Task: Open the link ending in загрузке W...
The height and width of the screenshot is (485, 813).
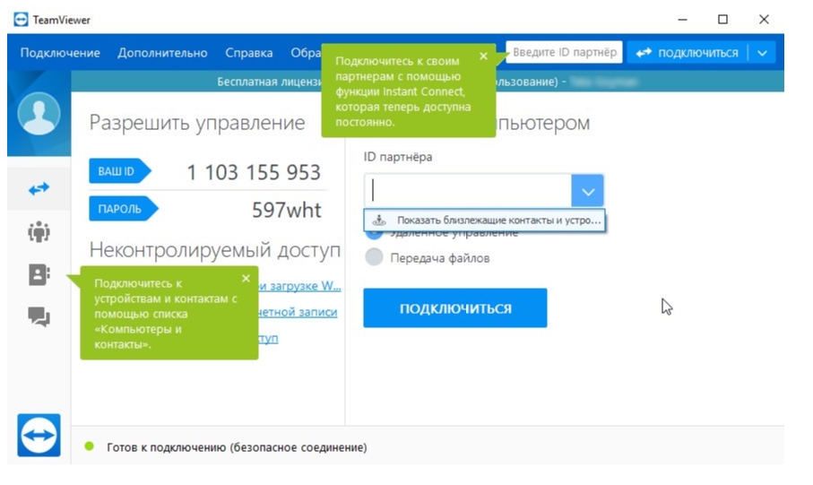Action: (x=300, y=286)
